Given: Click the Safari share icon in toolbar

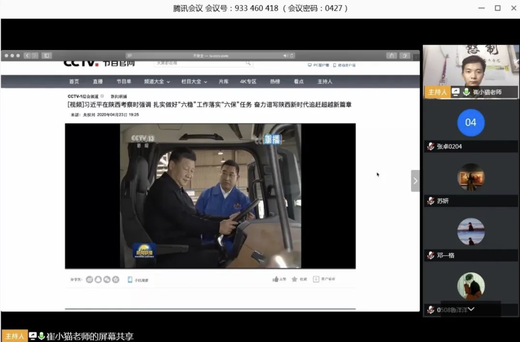Looking at the screenshot, I should pyautogui.click(x=392, y=55).
